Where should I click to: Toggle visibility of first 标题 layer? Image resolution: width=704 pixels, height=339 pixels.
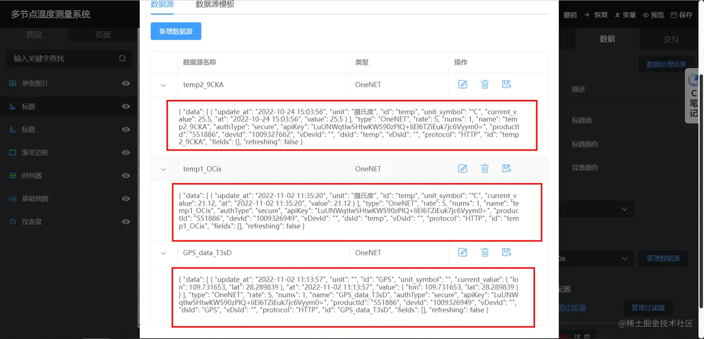[126, 106]
